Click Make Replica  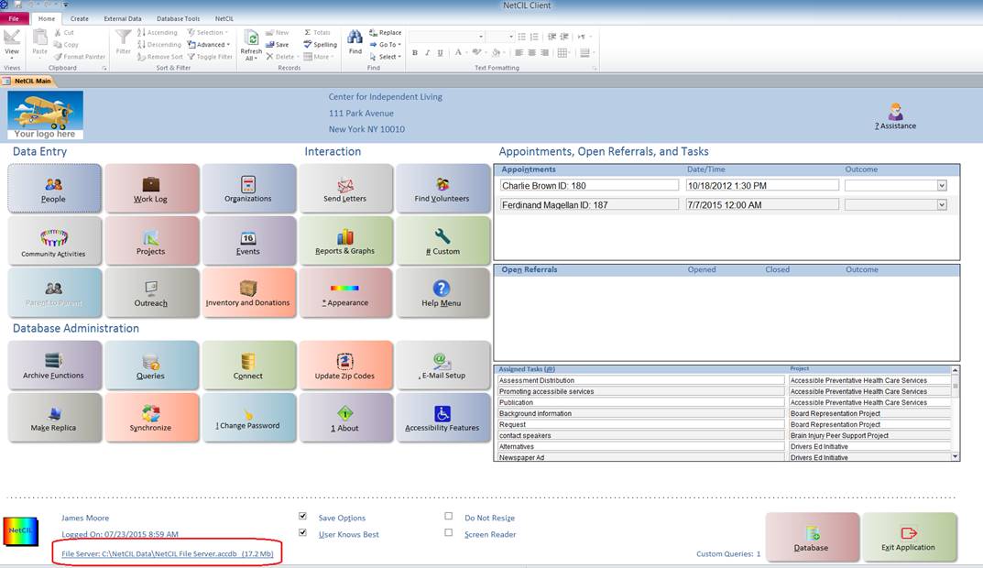click(54, 418)
